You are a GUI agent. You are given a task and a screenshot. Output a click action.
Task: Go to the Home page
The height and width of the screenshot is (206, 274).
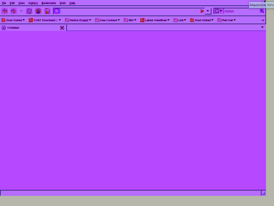click(x=47, y=11)
